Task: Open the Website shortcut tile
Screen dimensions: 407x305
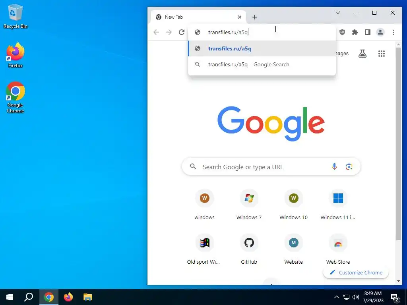Action: (294, 249)
